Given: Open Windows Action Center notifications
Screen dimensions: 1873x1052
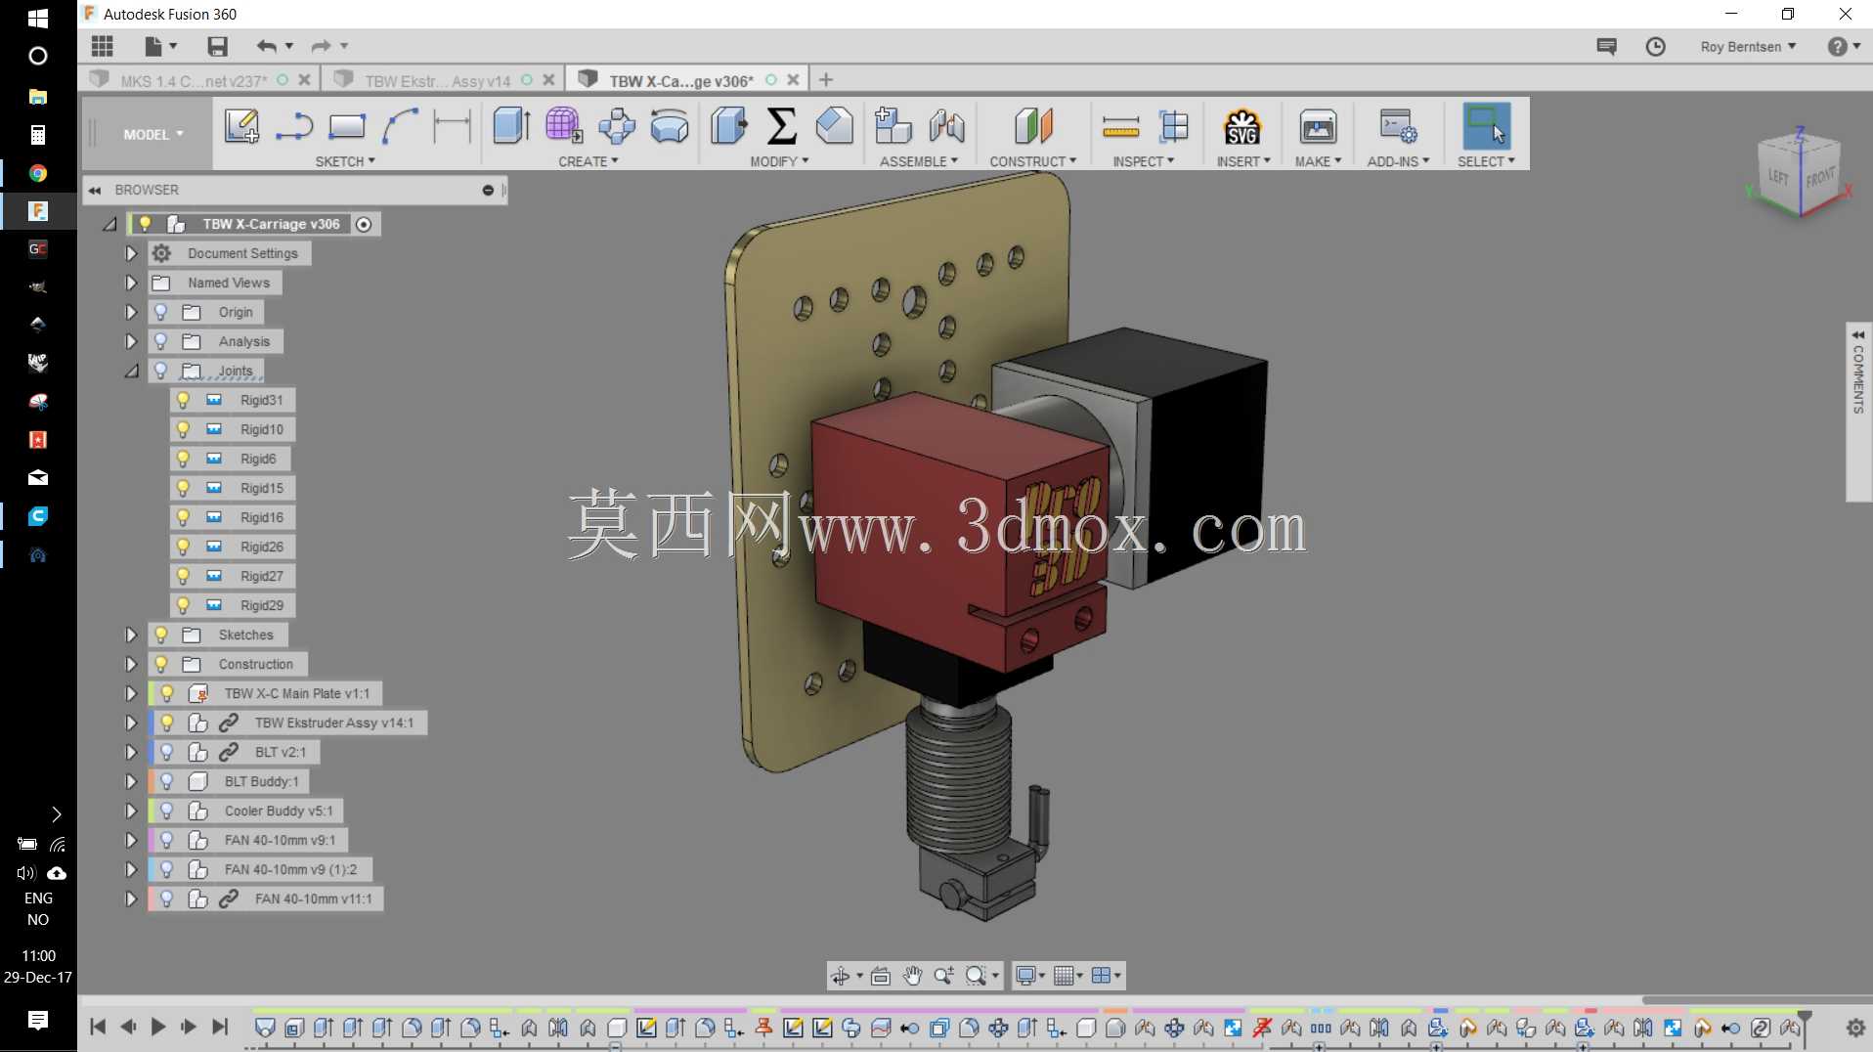Looking at the screenshot, I should tap(37, 1021).
